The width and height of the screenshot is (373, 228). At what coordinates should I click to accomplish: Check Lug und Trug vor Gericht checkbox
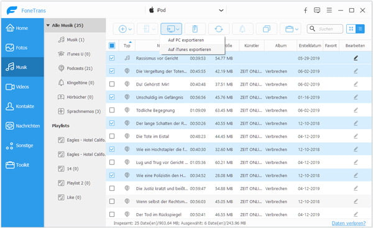(x=112, y=162)
